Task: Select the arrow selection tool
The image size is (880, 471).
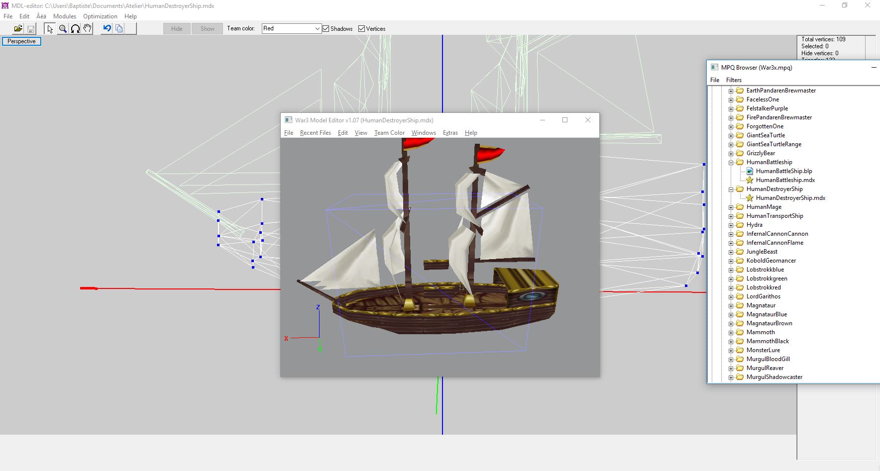Action: click(50, 29)
